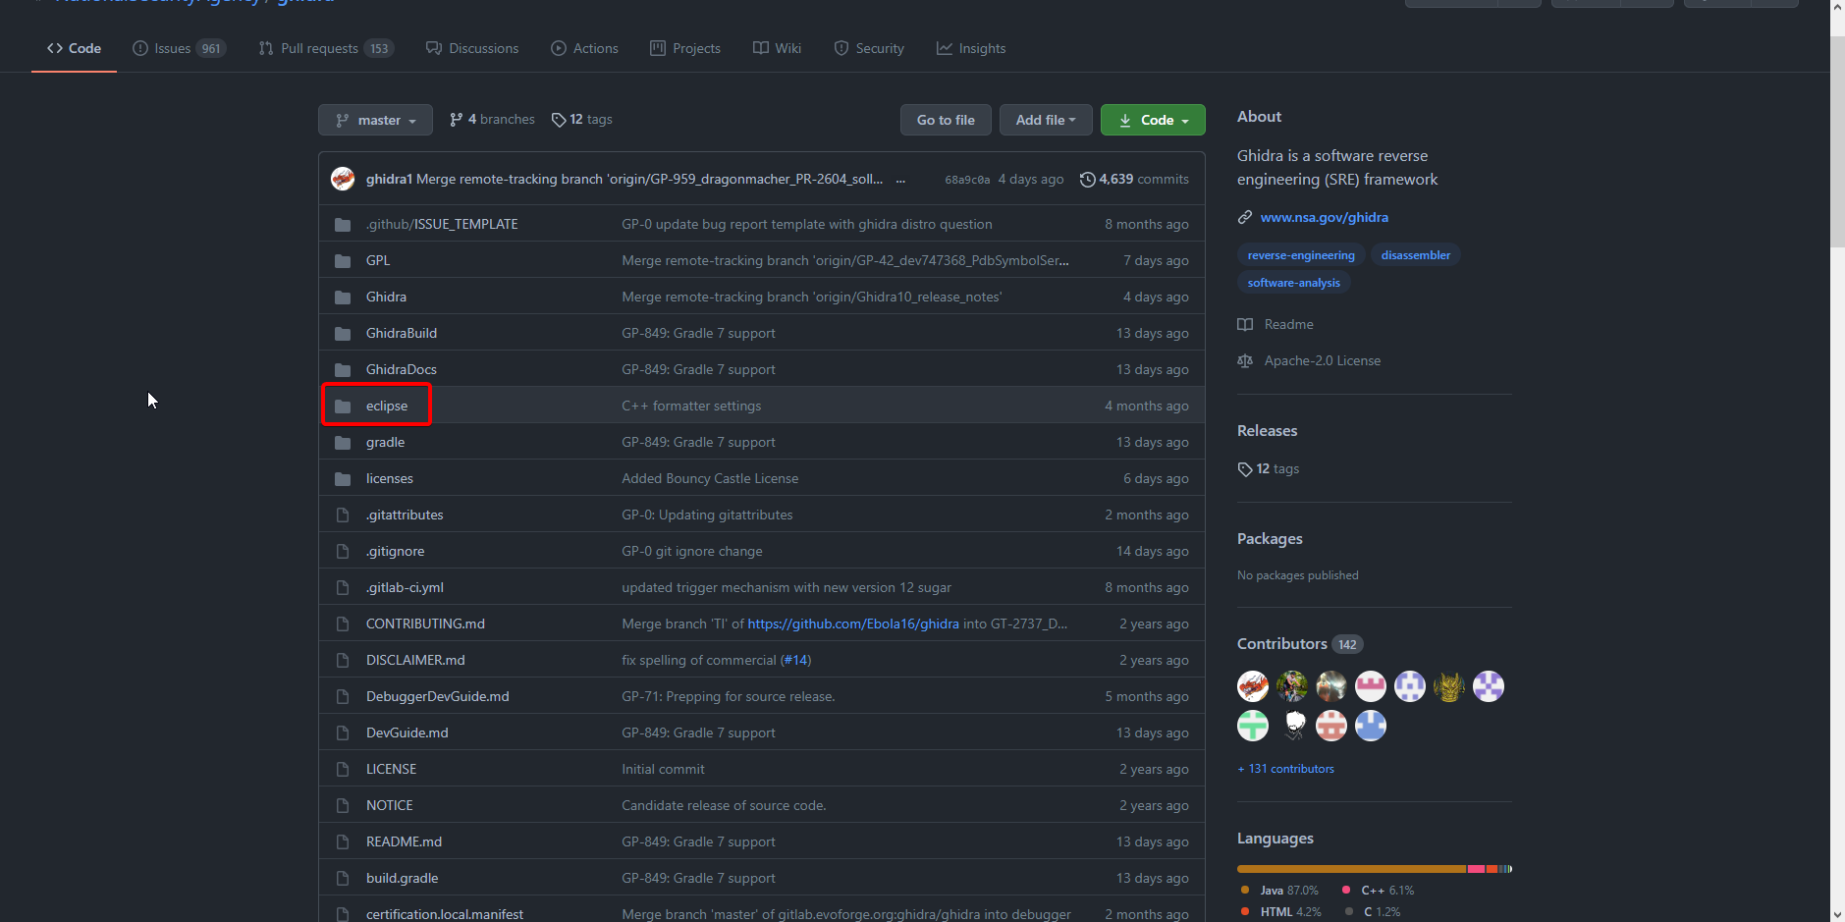Expand the Add file dropdown
This screenshot has height=922, width=1845.
coord(1046,120)
